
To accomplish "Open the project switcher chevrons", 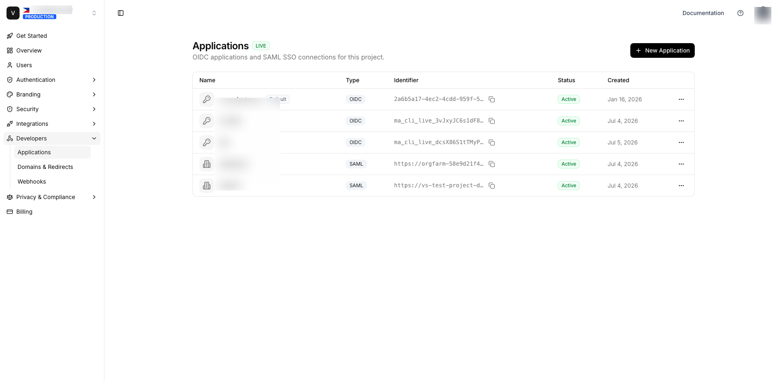I will pos(94,13).
